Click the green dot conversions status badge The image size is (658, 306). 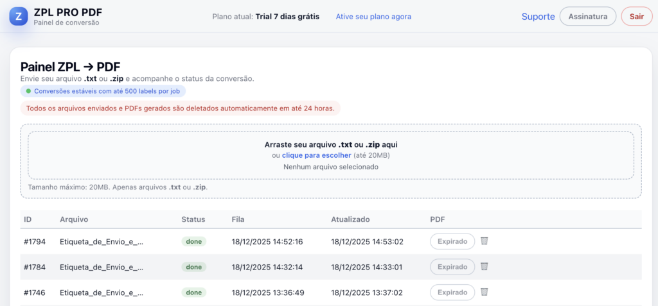pyautogui.click(x=103, y=91)
